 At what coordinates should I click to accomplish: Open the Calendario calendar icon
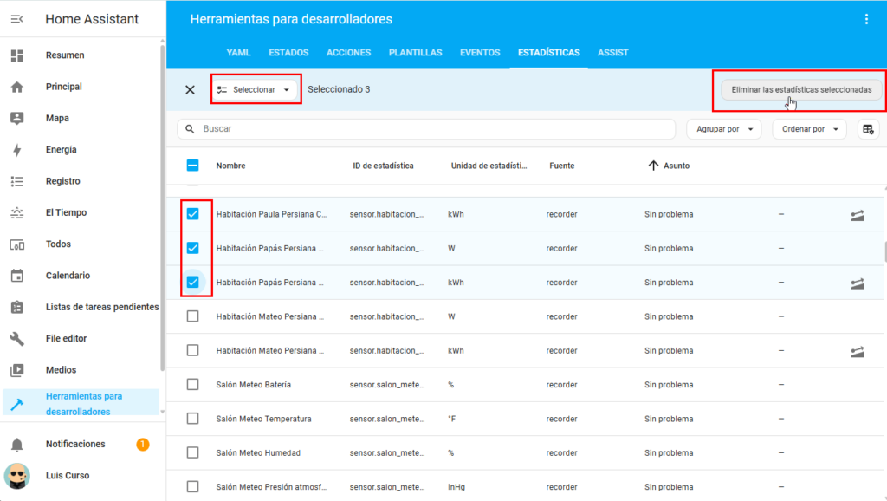[x=17, y=276]
